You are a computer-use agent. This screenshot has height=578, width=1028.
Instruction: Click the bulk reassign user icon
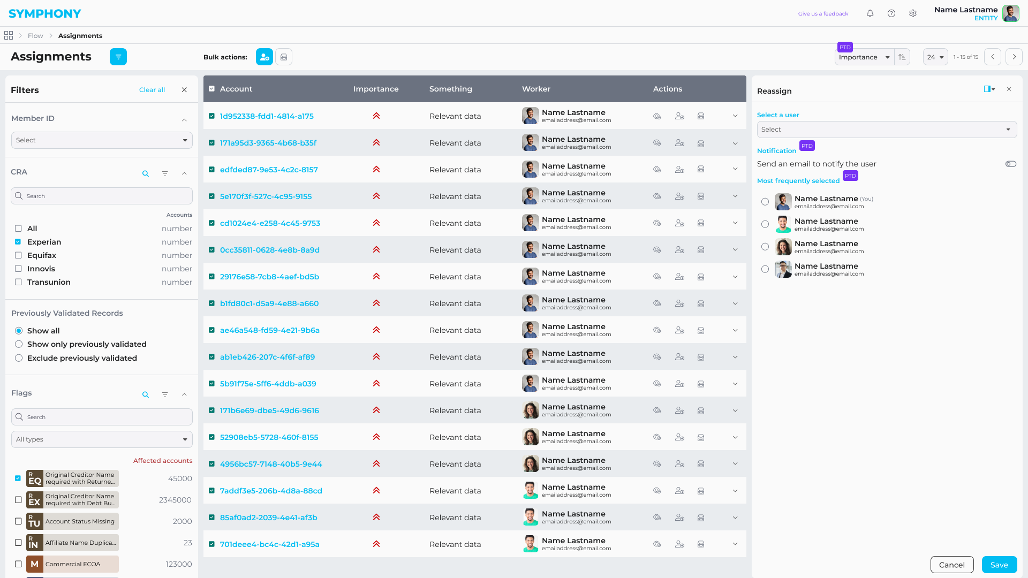click(x=264, y=57)
